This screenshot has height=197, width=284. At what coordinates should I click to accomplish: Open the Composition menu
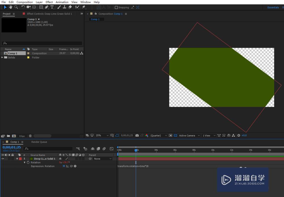[x=25, y=2]
